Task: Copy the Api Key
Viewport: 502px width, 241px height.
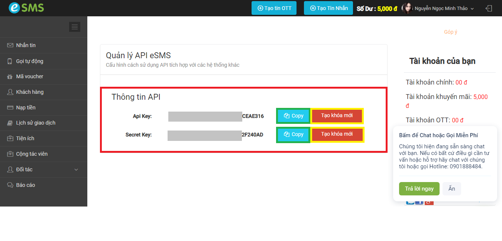Action: point(293,116)
